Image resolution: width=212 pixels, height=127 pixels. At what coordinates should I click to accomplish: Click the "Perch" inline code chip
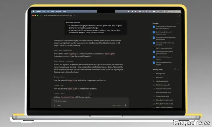[x=57, y=67]
